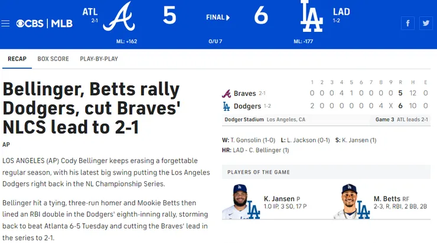Open the MLB section link
Viewport: 437px width, 243px height.
pyautogui.click(x=61, y=24)
